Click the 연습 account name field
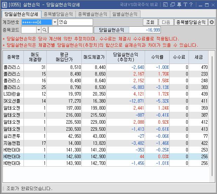 [x=75, y=22]
